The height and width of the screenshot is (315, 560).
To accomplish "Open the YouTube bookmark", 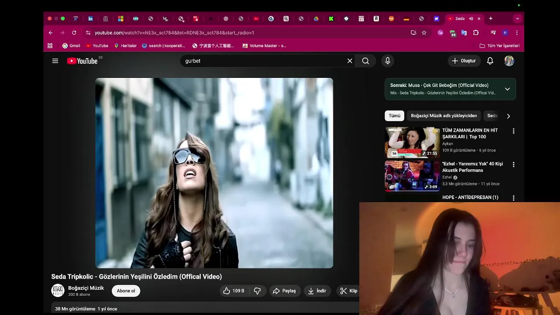I will (x=97, y=45).
